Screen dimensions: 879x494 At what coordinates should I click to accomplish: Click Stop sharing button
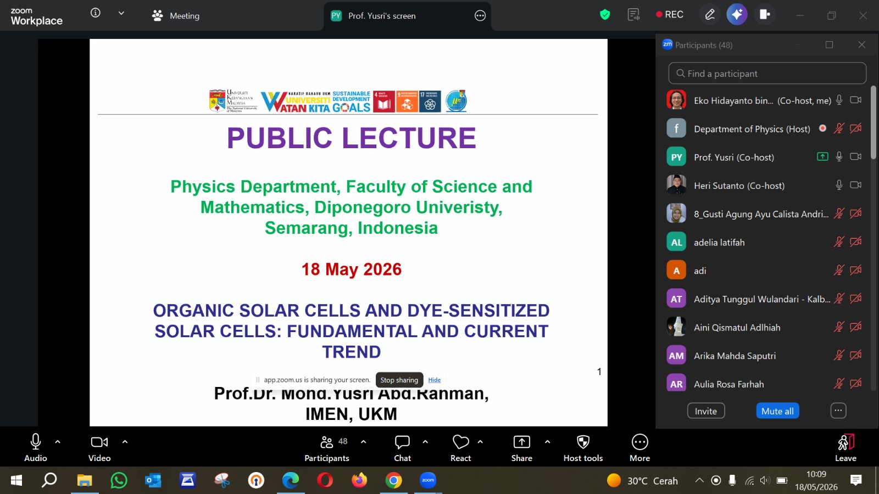pyautogui.click(x=399, y=380)
